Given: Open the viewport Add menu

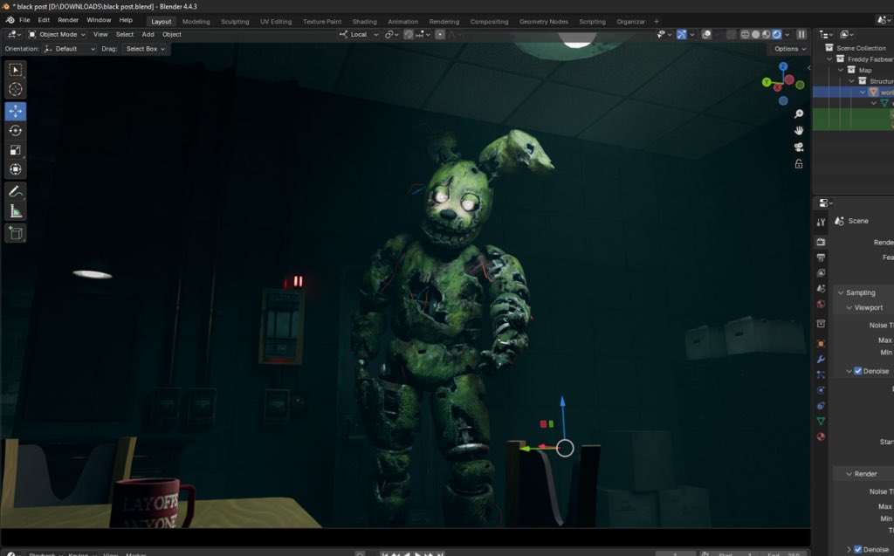Looking at the screenshot, I should tap(148, 34).
